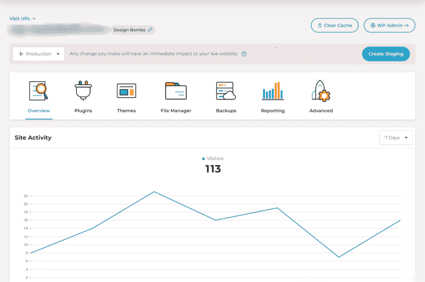Click the blurred site name
Image resolution: width=425 pixels, height=282 pixels.
pyautogui.click(x=58, y=30)
